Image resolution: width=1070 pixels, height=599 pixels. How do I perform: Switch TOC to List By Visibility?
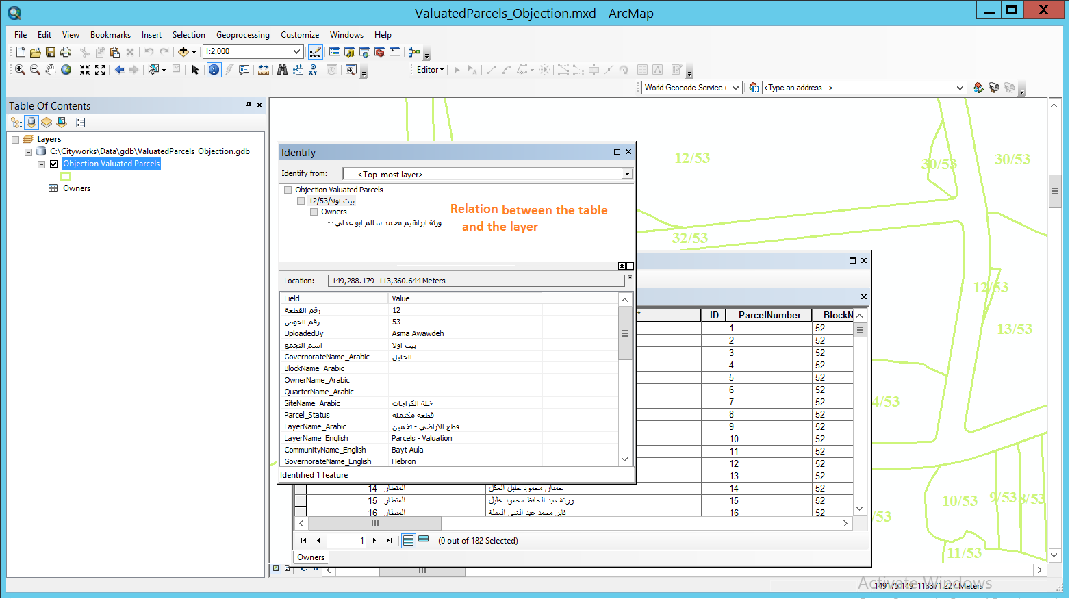tap(47, 123)
